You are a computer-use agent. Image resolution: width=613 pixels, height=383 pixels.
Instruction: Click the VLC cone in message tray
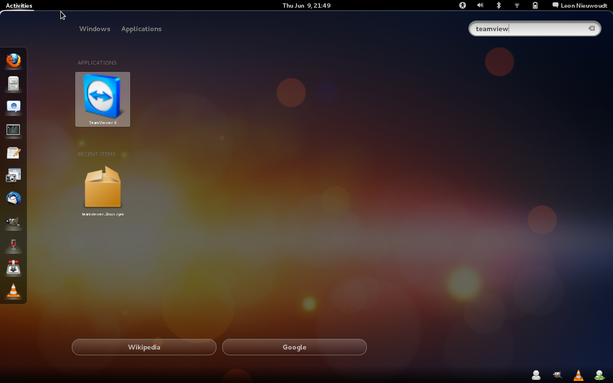point(578,375)
